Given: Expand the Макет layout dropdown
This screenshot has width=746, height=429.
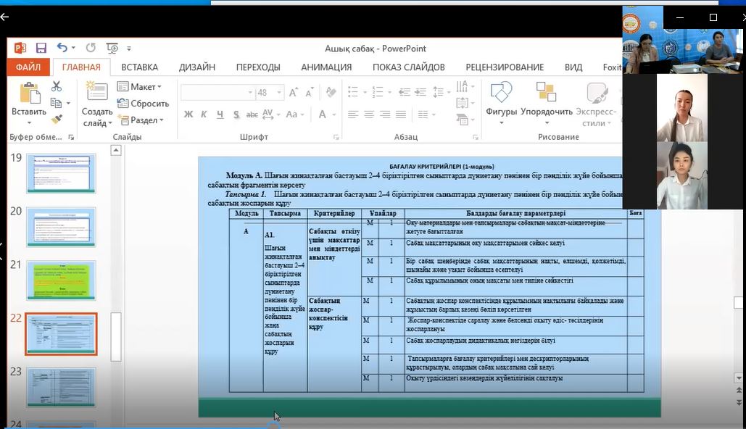Looking at the screenshot, I should click(x=142, y=87).
